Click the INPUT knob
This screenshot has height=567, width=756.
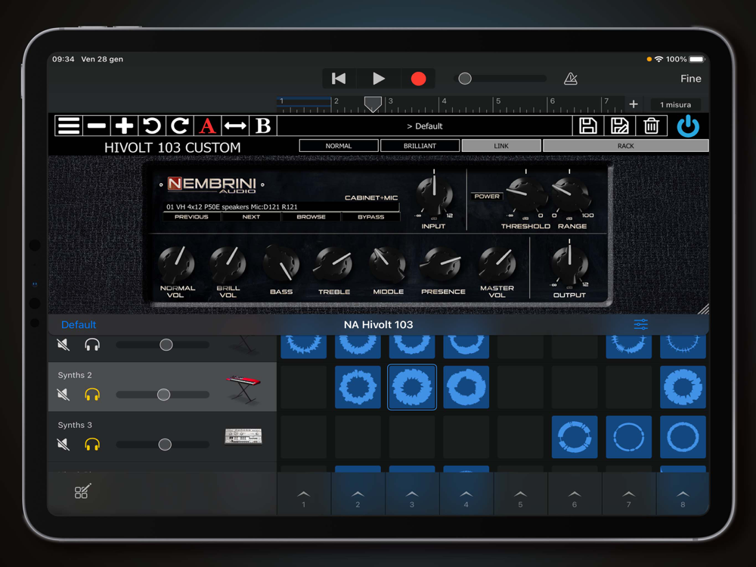435,195
